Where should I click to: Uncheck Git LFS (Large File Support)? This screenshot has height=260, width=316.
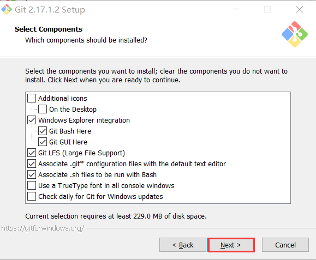point(32,153)
